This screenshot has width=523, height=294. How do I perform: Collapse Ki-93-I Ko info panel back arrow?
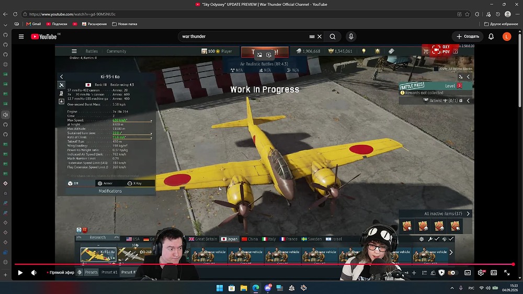(61, 77)
